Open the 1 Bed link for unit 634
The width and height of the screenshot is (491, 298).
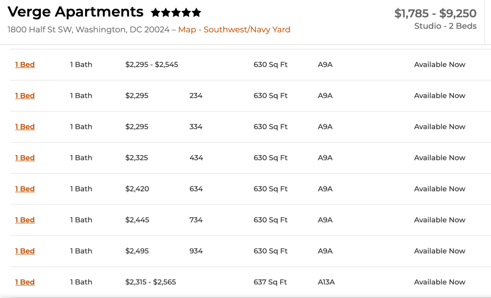(x=25, y=189)
